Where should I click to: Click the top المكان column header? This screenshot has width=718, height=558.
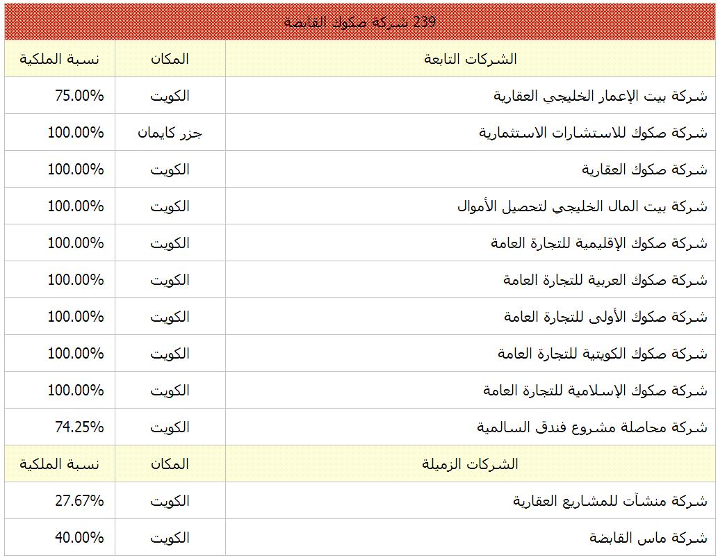(x=170, y=59)
